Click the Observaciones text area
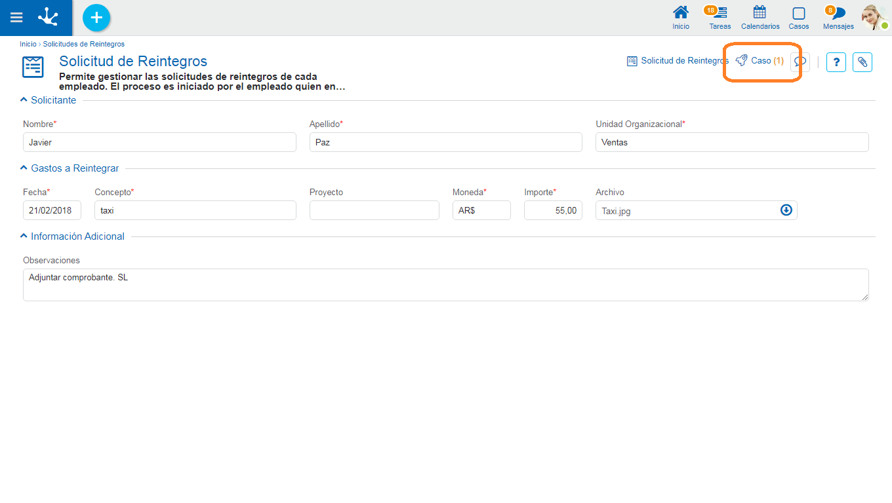Image resolution: width=892 pixels, height=503 pixels. (445, 285)
